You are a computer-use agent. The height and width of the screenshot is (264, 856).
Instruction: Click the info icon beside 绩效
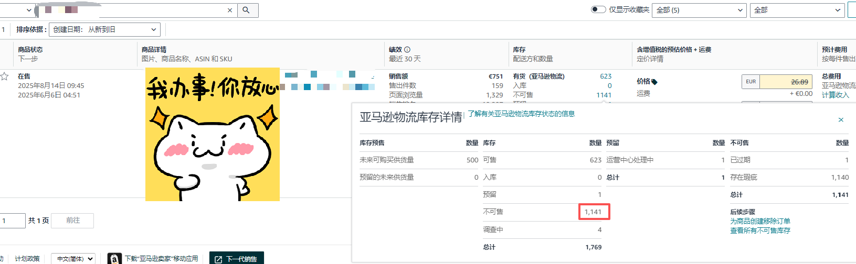point(407,50)
